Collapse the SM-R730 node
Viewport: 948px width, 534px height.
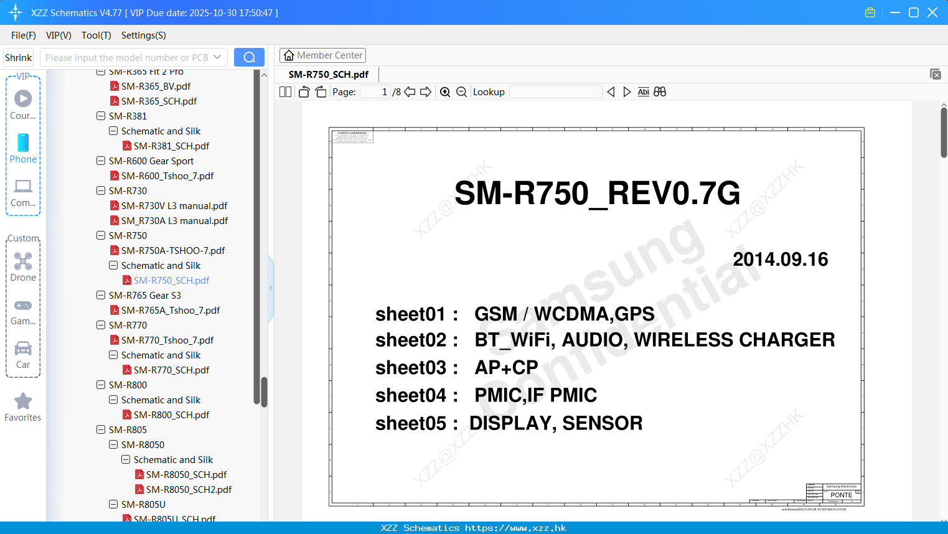(x=101, y=190)
